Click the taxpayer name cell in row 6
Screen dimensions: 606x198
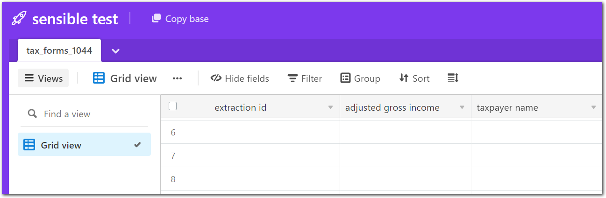click(x=537, y=132)
